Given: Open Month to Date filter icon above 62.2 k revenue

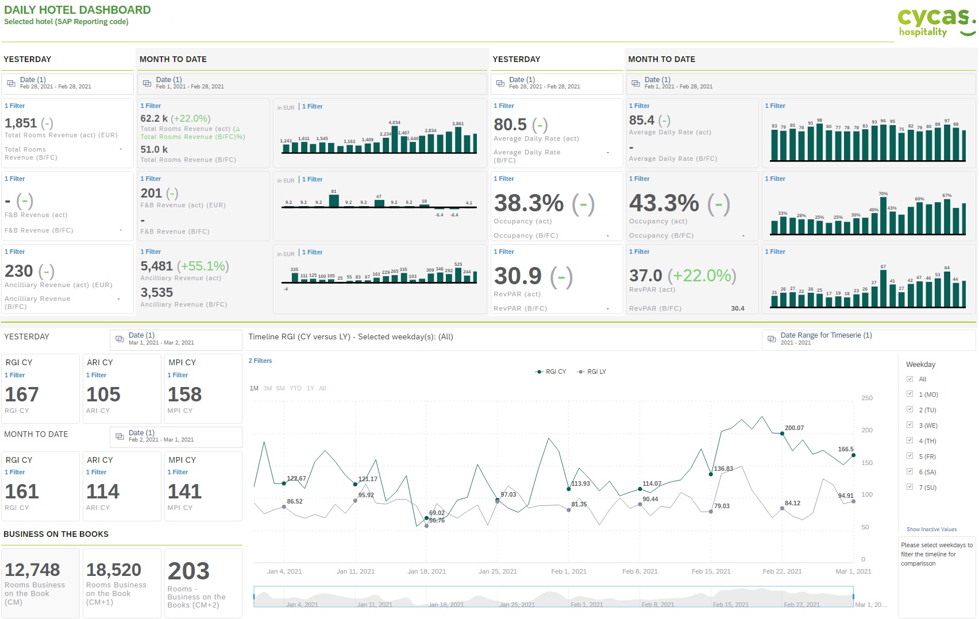Looking at the screenshot, I should (147, 83).
